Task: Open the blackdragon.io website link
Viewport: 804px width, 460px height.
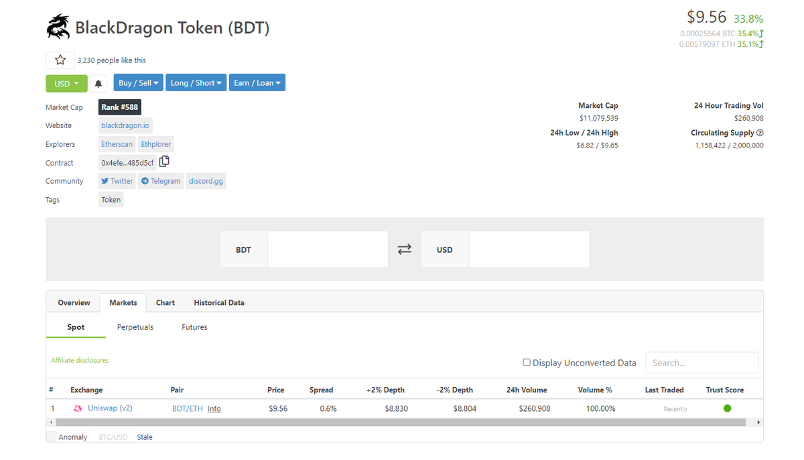Action: [x=125, y=125]
